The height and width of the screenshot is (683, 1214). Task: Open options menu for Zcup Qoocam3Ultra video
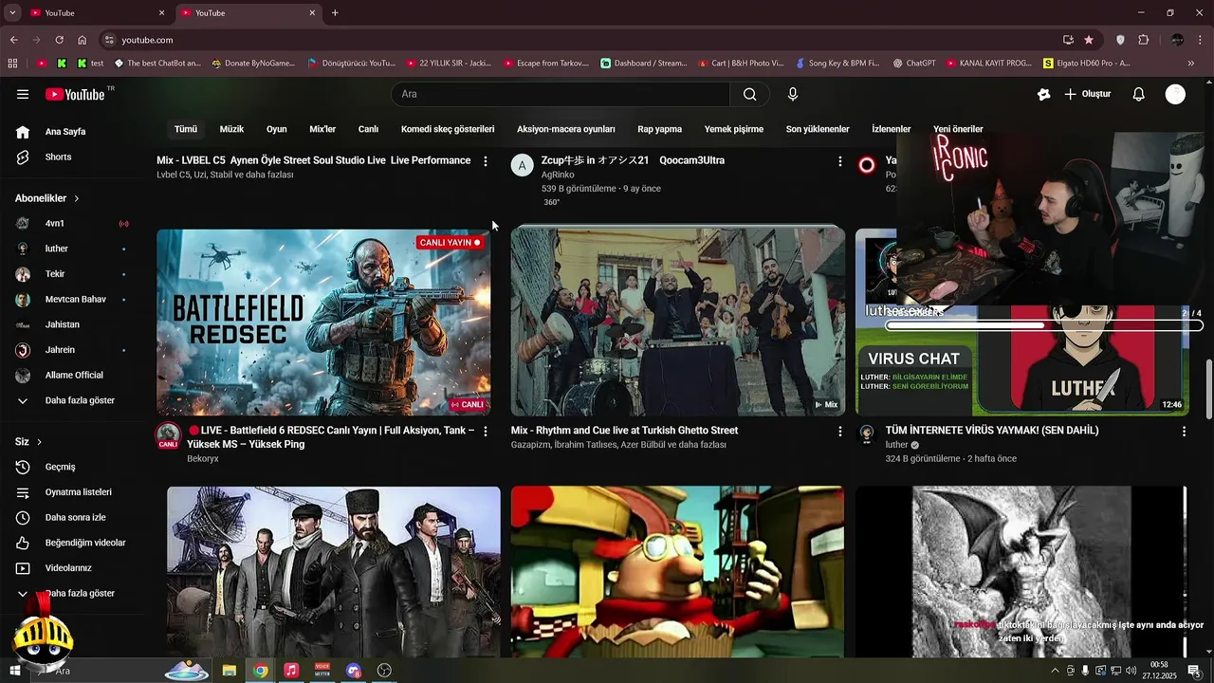[x=839, y=161]
